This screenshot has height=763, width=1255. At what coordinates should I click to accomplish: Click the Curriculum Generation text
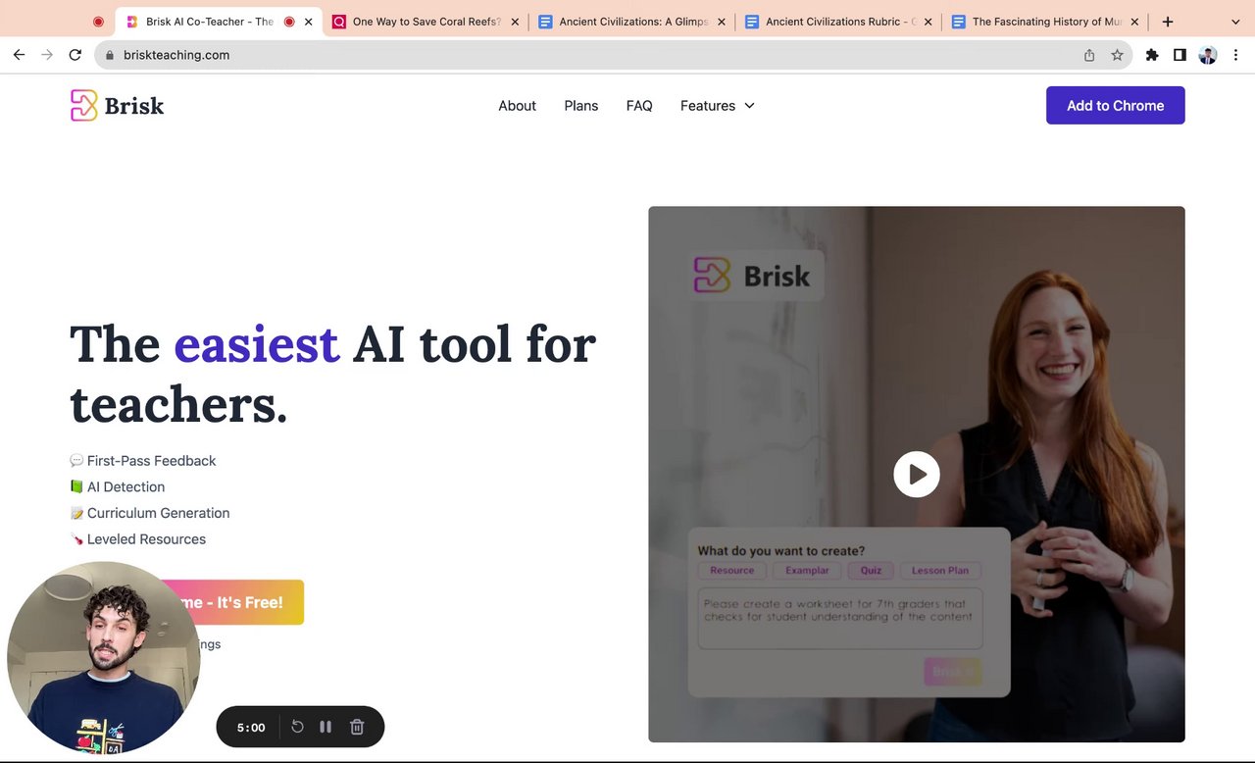click(158, 513)
